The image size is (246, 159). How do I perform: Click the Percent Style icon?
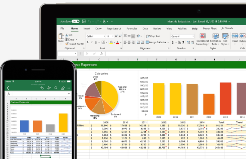[179, 42]
